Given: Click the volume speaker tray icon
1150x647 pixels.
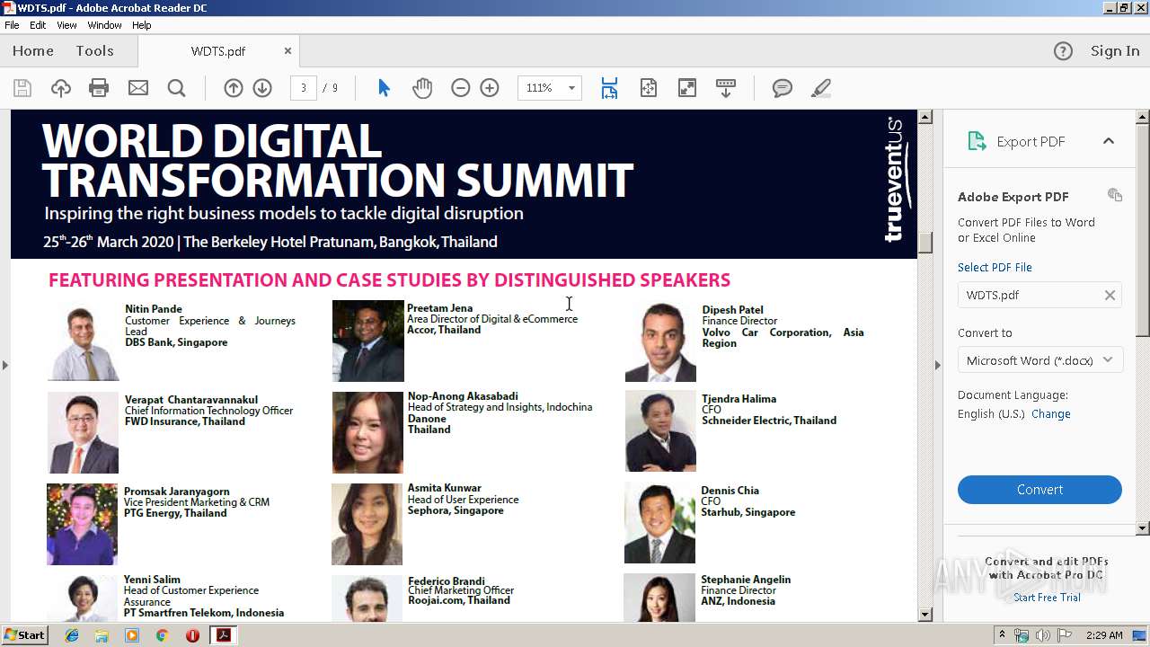Looking at the screenshot, I should [x=1042, y=635].
